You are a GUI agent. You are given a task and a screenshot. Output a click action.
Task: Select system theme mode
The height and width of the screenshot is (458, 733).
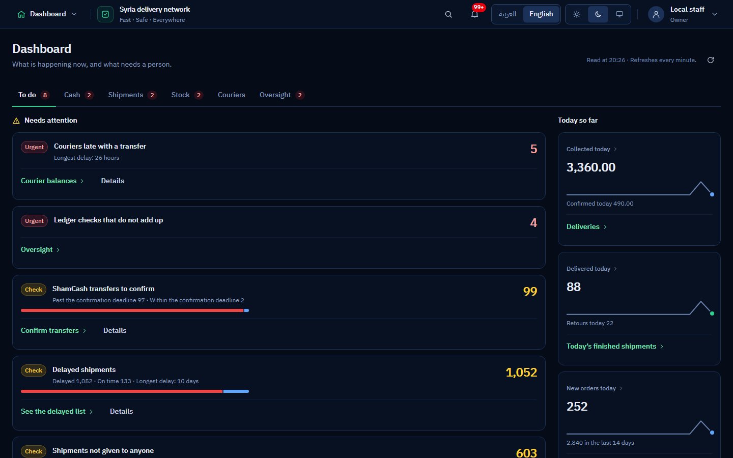point(619,14)
